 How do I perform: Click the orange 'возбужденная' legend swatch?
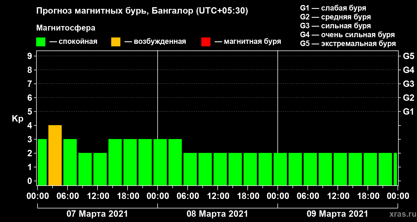pyautogui.click(x=116, y=42)
